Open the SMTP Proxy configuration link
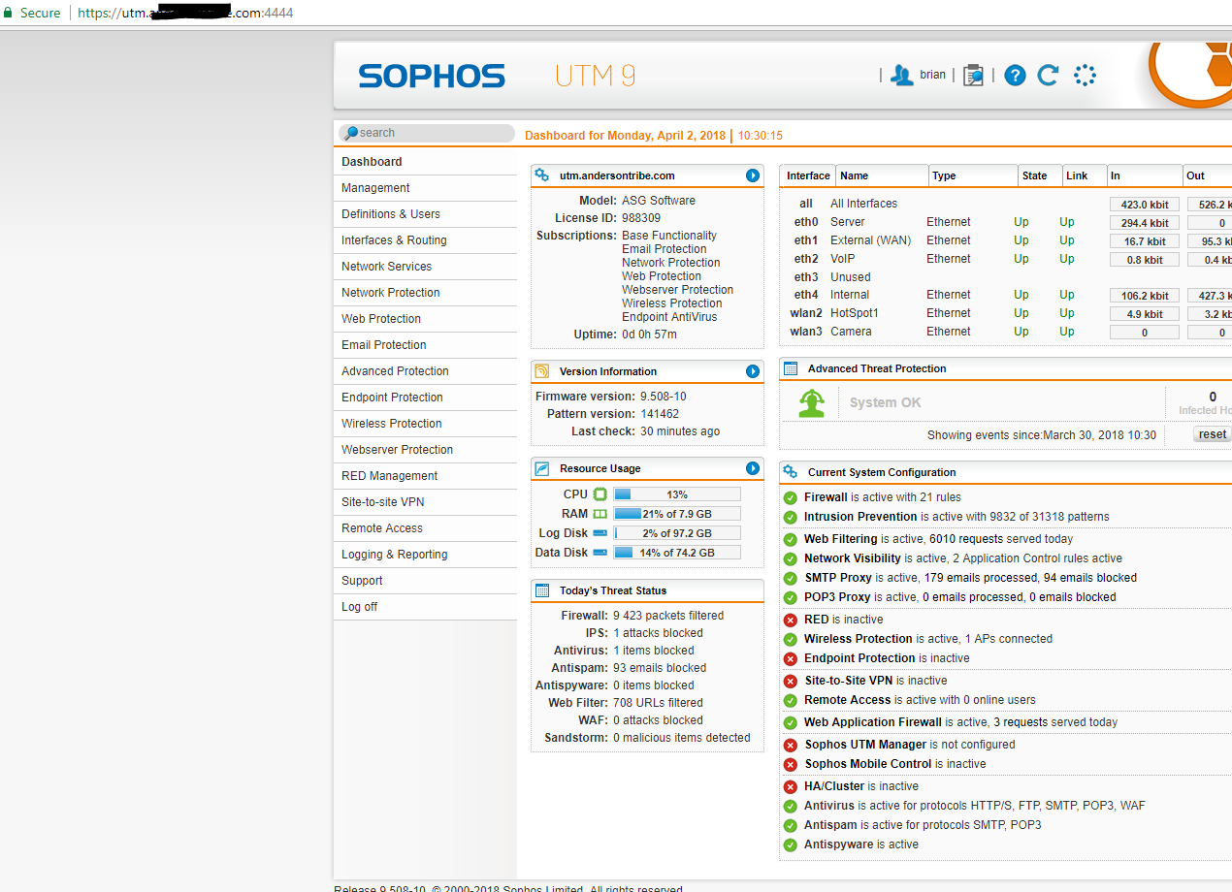The image size is (1232, 892). 838,578
